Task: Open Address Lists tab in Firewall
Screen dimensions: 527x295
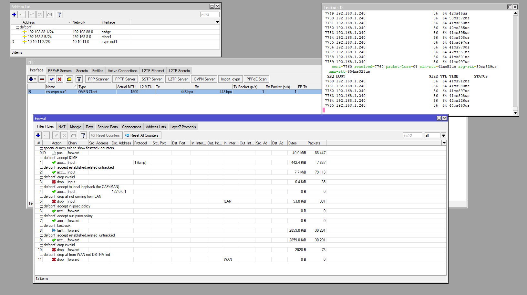Action: pyautogui.click(x=156, y=127)
